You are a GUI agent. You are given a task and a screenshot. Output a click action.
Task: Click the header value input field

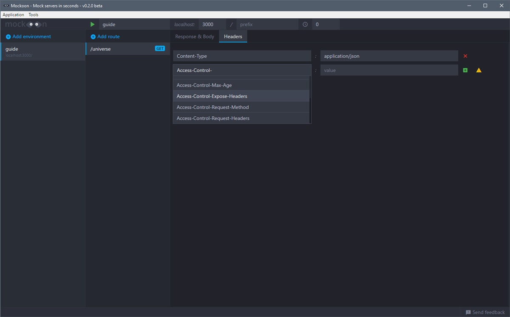(x=389, y=70)
